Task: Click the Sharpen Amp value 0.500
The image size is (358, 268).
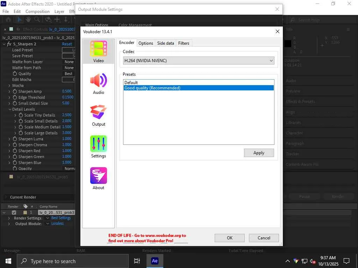Action: click(67, 91)
